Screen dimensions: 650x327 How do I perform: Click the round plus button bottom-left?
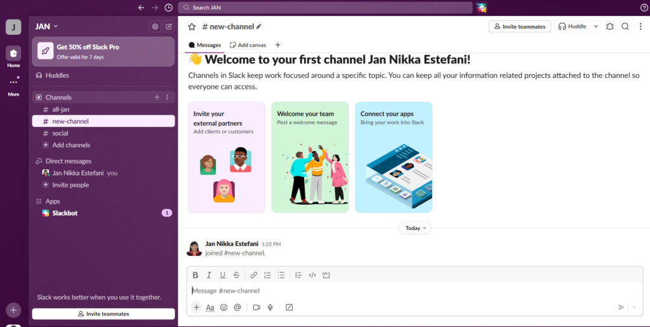click(x=13, y=310)
